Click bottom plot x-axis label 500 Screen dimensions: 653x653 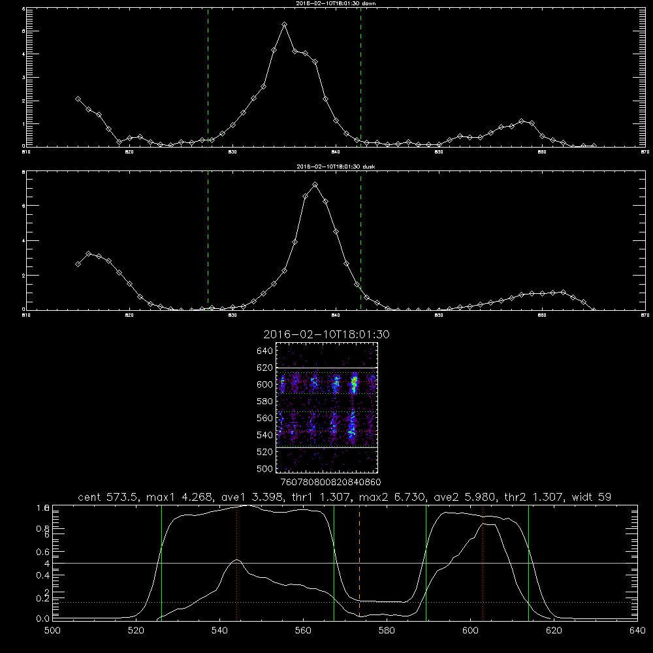[52, 631]
